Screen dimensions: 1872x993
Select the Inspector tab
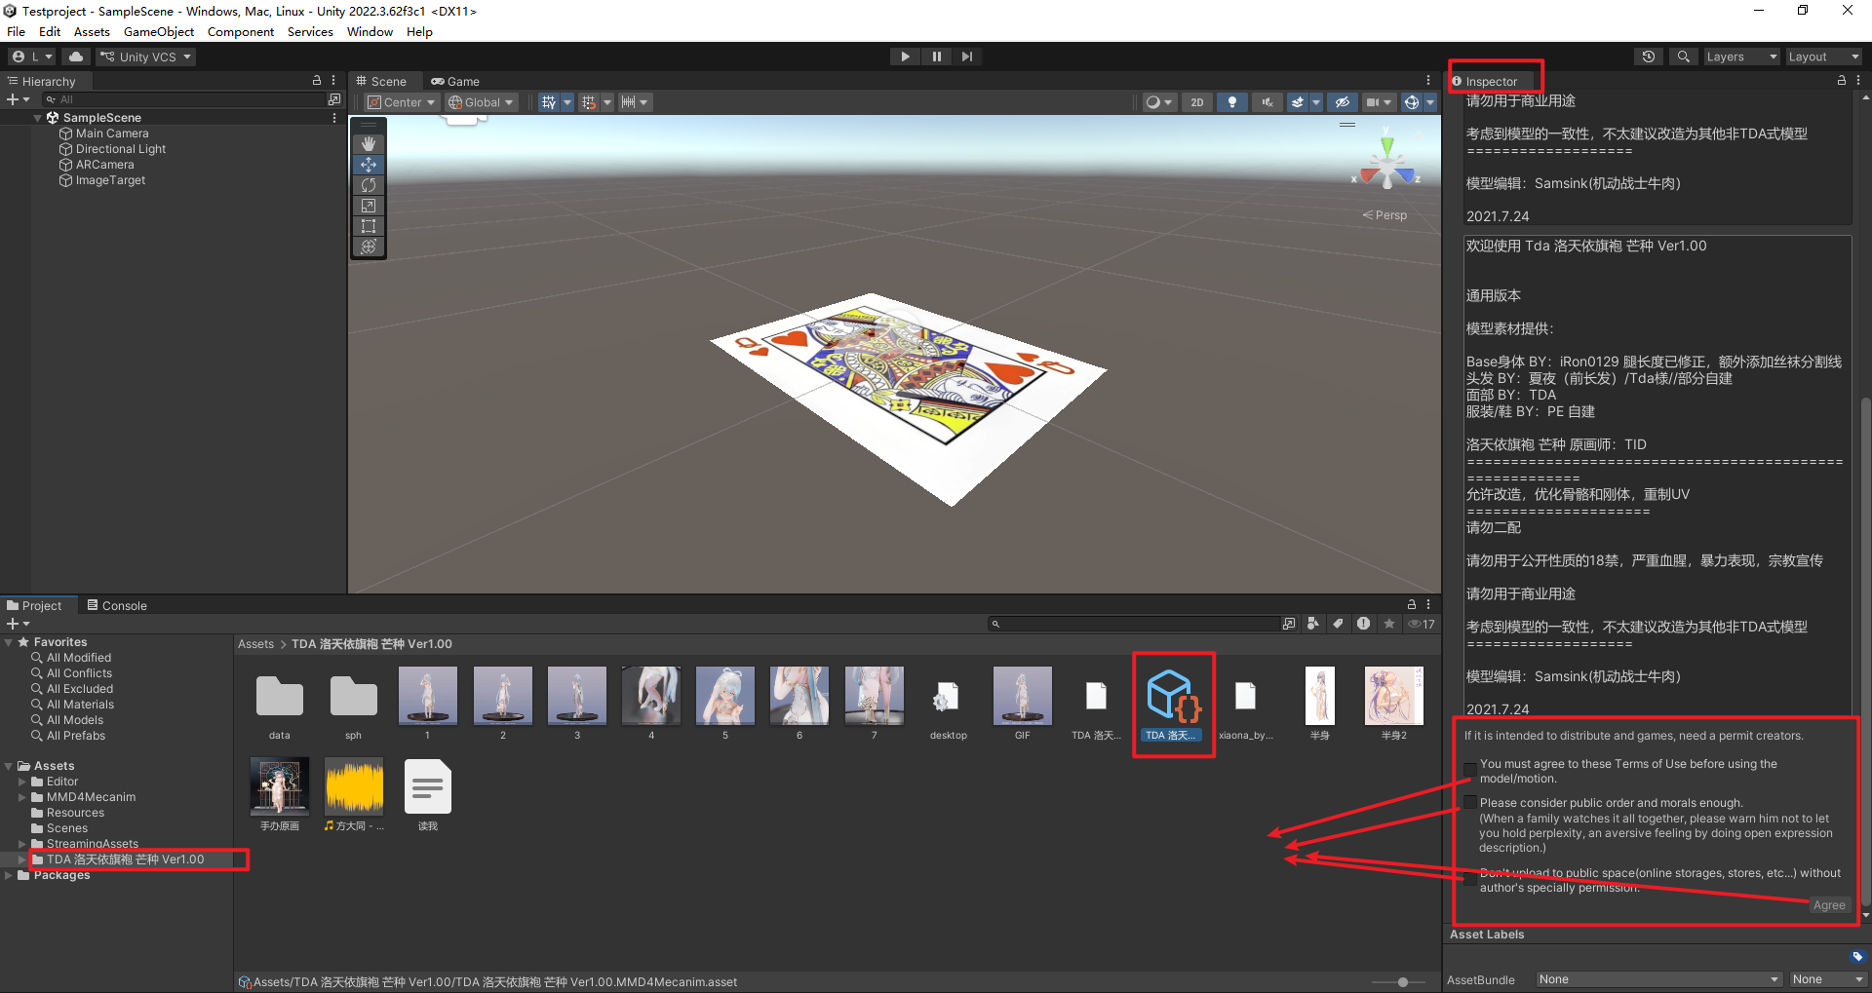click(x=1485, y=82)
